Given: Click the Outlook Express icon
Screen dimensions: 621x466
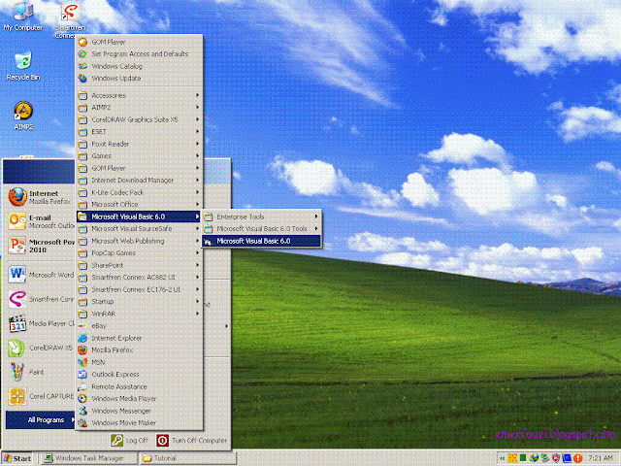Looking at the screenshot, I should (x=82, y=375).
